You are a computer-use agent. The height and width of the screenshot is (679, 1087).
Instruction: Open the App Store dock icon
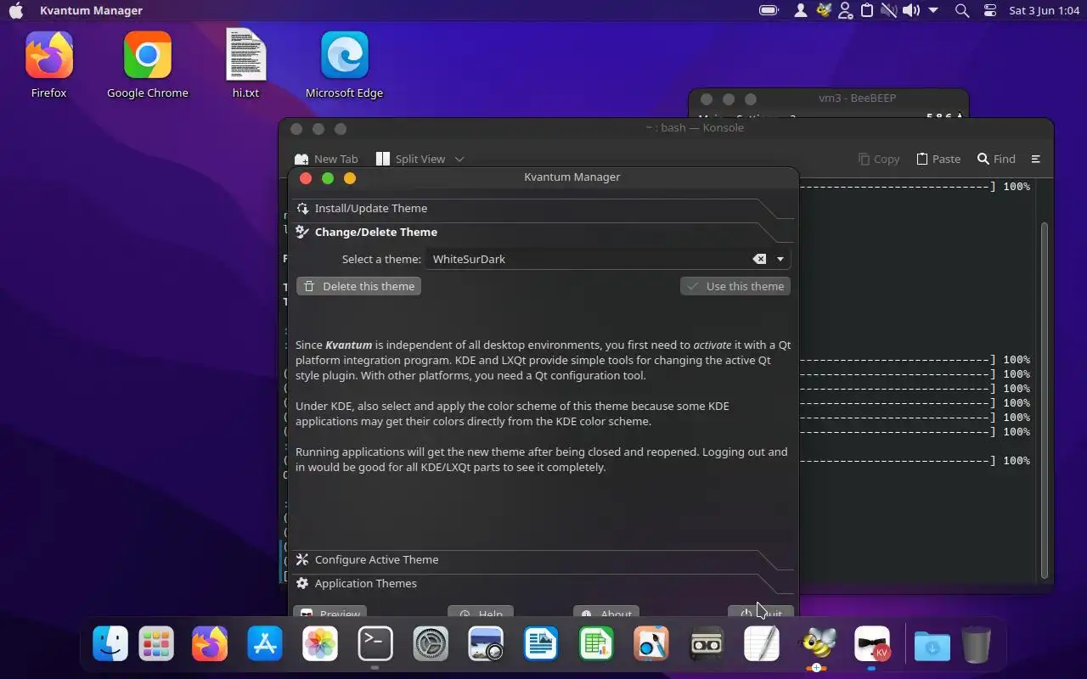(265, 644)
